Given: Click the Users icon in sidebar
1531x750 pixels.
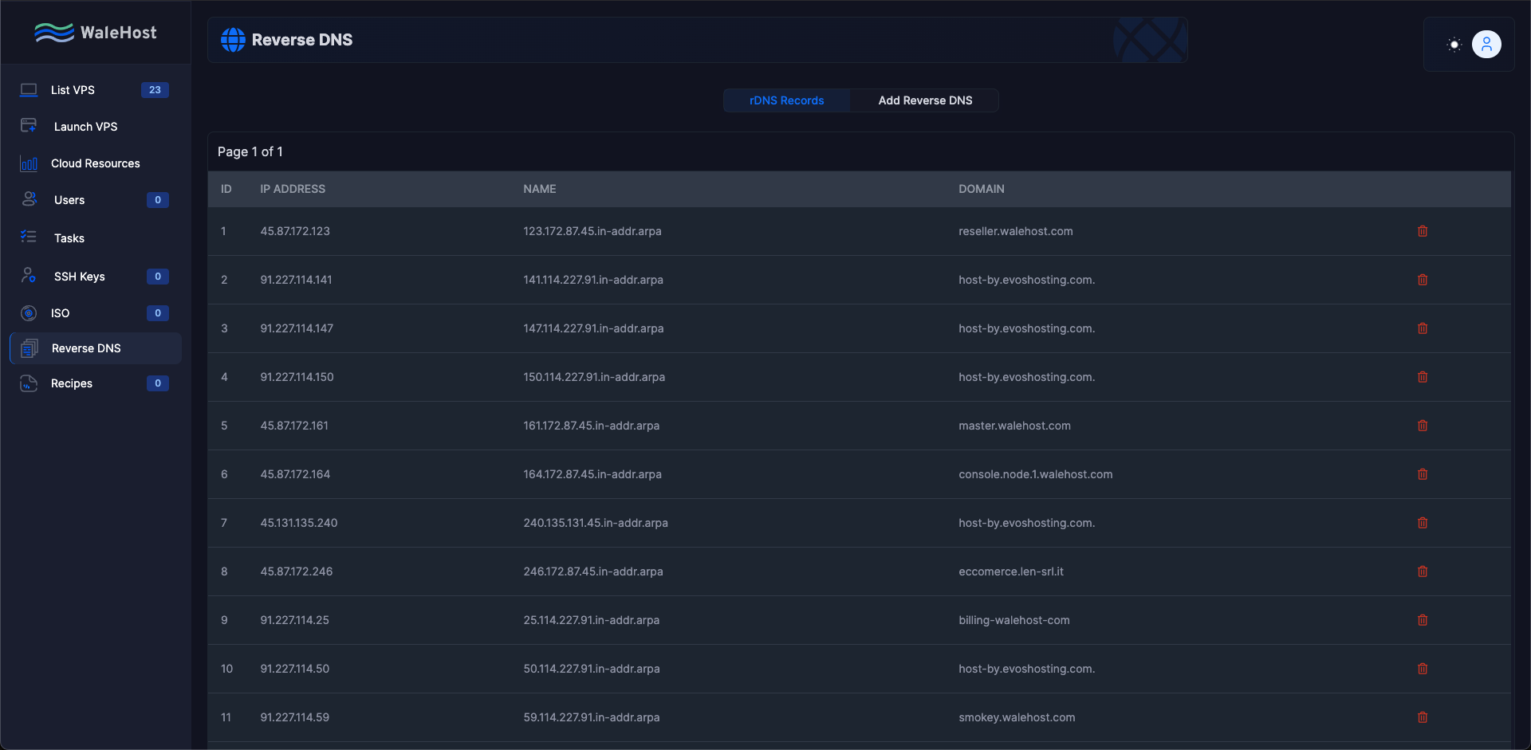Looking at the screenshot, I should [29, 199].
